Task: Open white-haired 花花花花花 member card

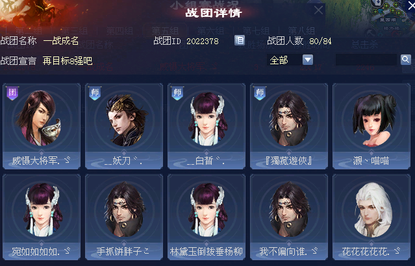Action: [371, 217]
